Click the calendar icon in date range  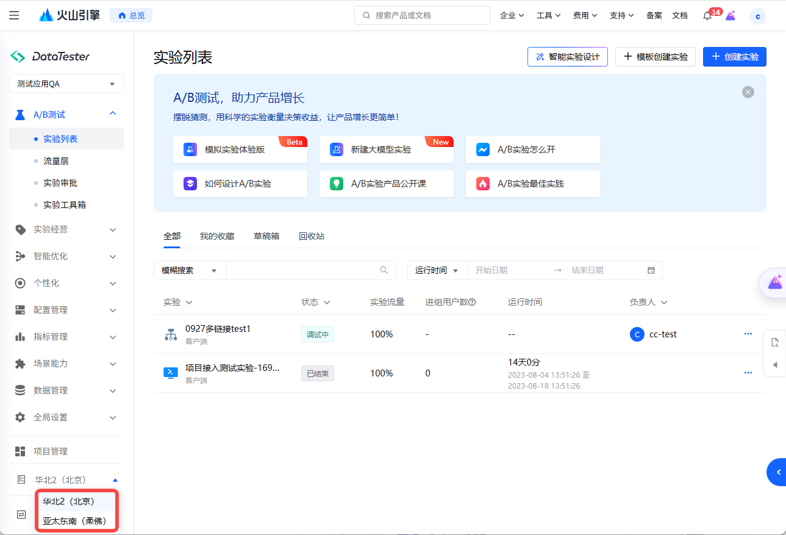coord(651,270)
